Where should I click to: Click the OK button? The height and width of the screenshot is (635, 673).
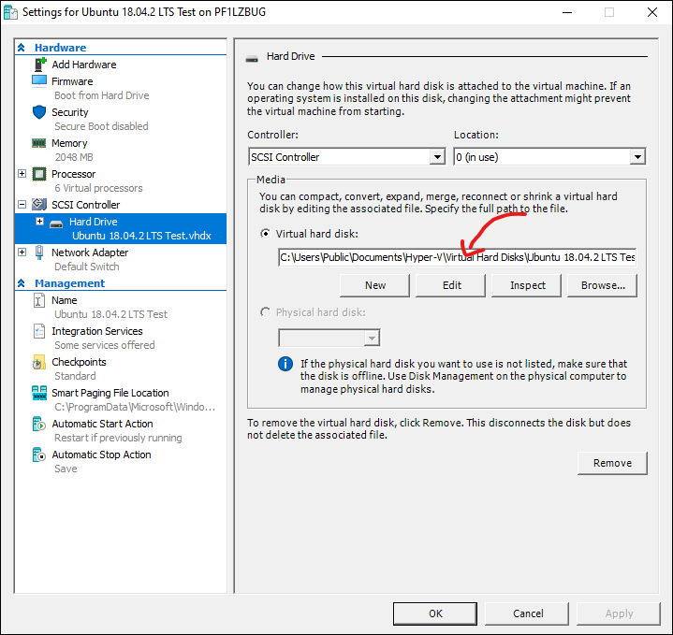coord(435,613)
